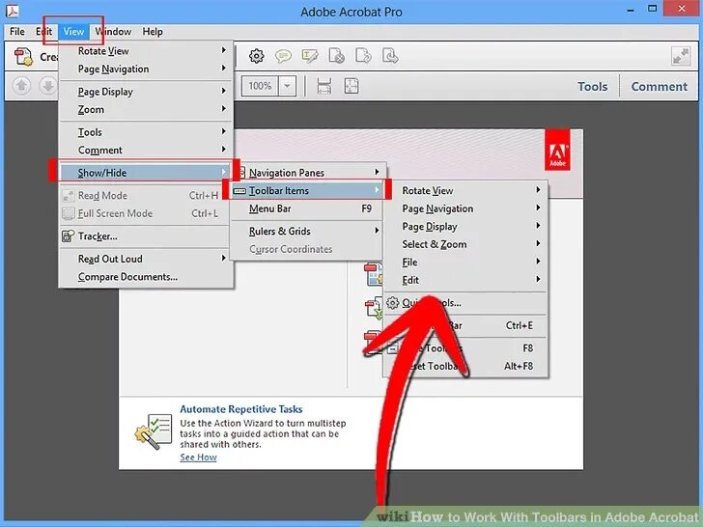This screenshot has width=703, height=527.
Task: Click the Create PDF icon in toolbar
Action: pos(23,57)
